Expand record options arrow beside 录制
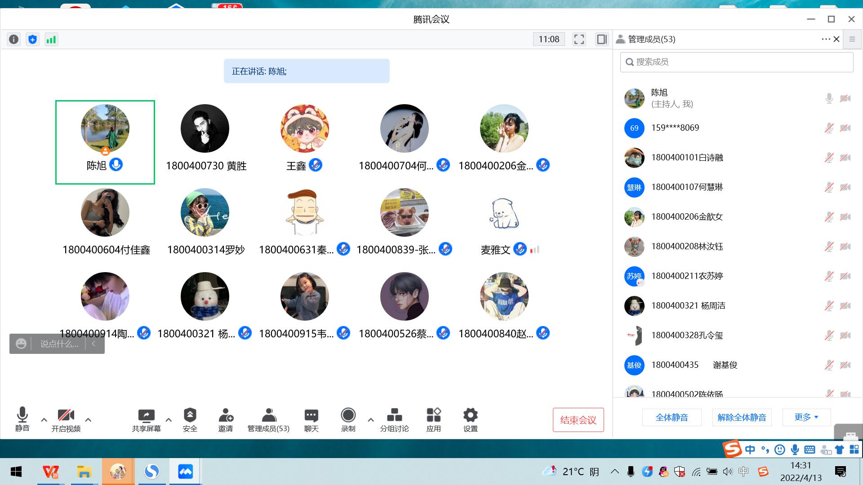 370,420
